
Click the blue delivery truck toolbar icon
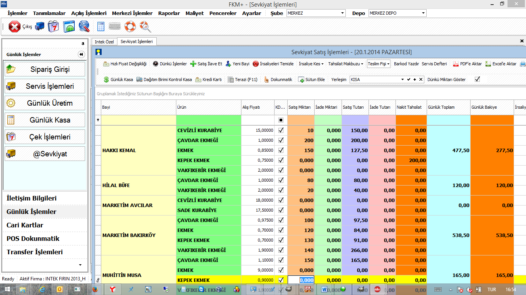click(x=40, y=27)
